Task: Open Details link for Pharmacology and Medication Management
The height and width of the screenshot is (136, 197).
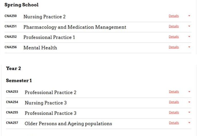Action: 174,27
